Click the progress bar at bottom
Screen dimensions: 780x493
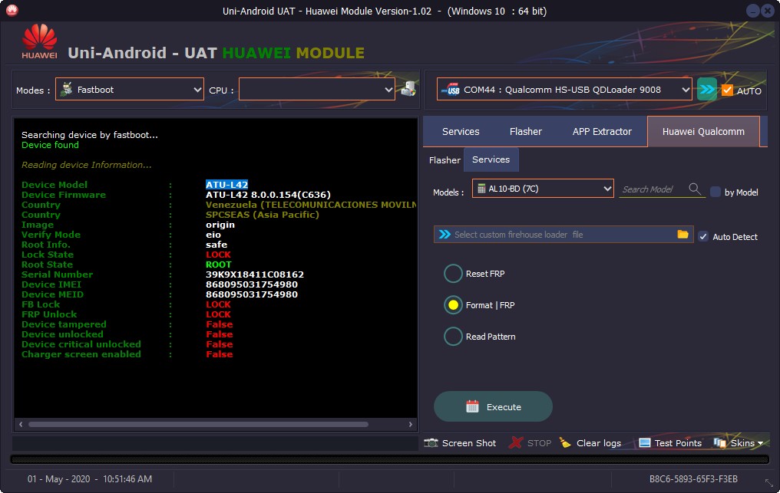[x=389, y=459]
